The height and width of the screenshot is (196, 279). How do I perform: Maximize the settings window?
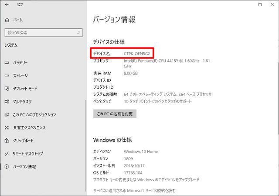260,5
